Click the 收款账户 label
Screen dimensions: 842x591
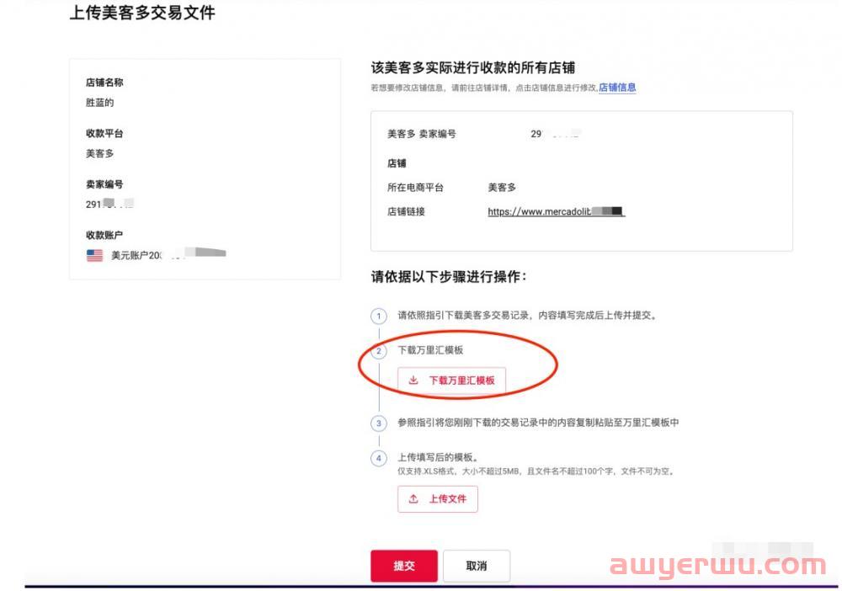pyautogui.click(x=104, y=235)
